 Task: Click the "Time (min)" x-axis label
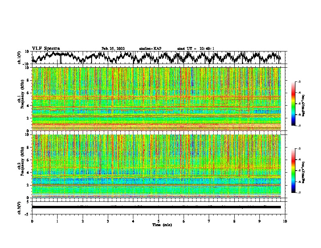point(162,225)
